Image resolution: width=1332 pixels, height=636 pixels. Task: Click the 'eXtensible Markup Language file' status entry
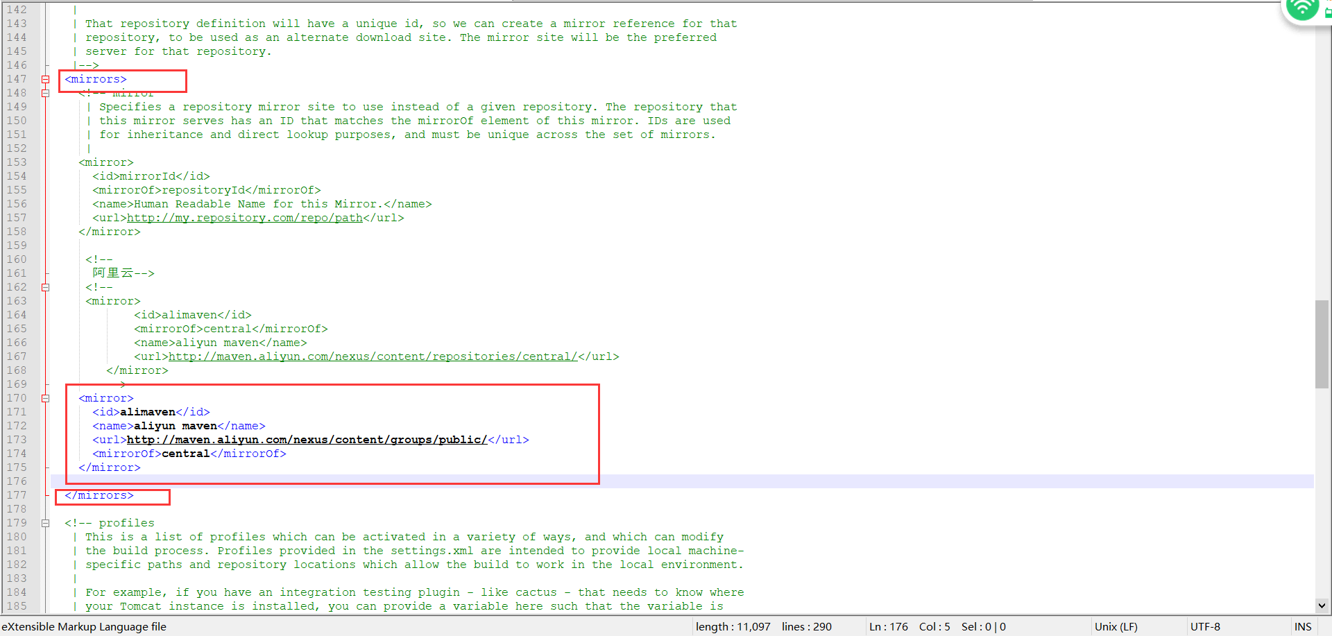[x=84, y=626]
